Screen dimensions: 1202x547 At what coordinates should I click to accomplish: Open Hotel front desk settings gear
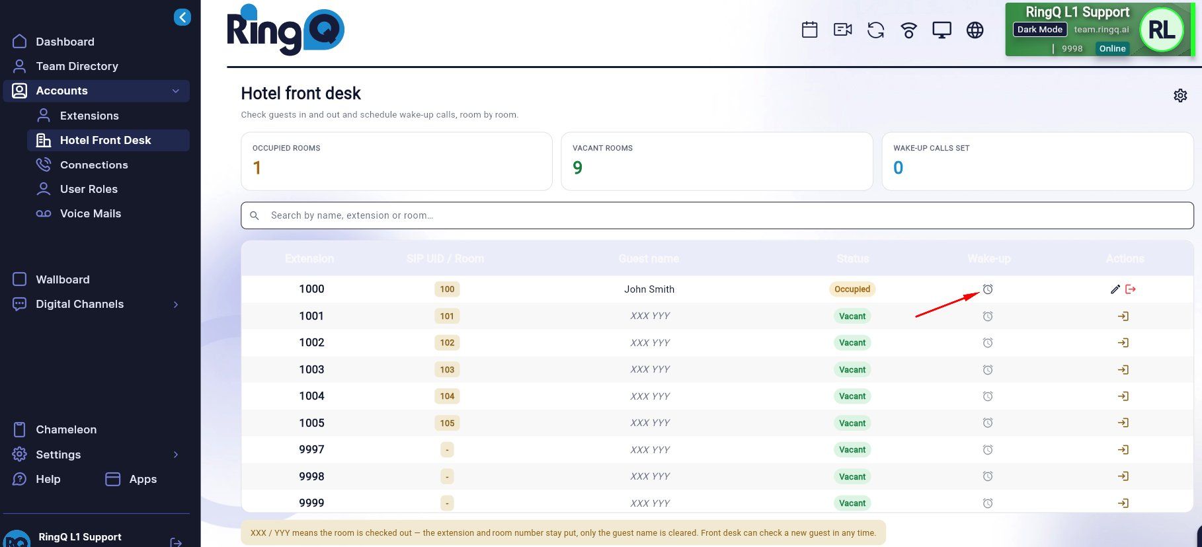click(1180, 96)
